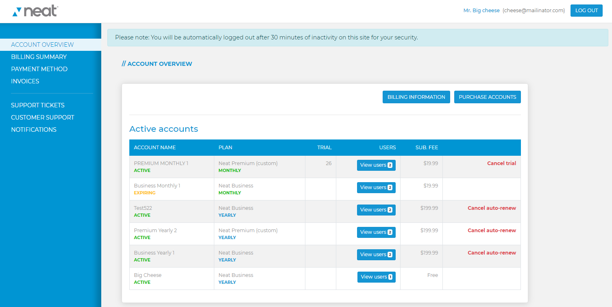This screenshot has width=612, height=307.
Task: Click $199.99 fee of Test522
Action: (429, 208)
